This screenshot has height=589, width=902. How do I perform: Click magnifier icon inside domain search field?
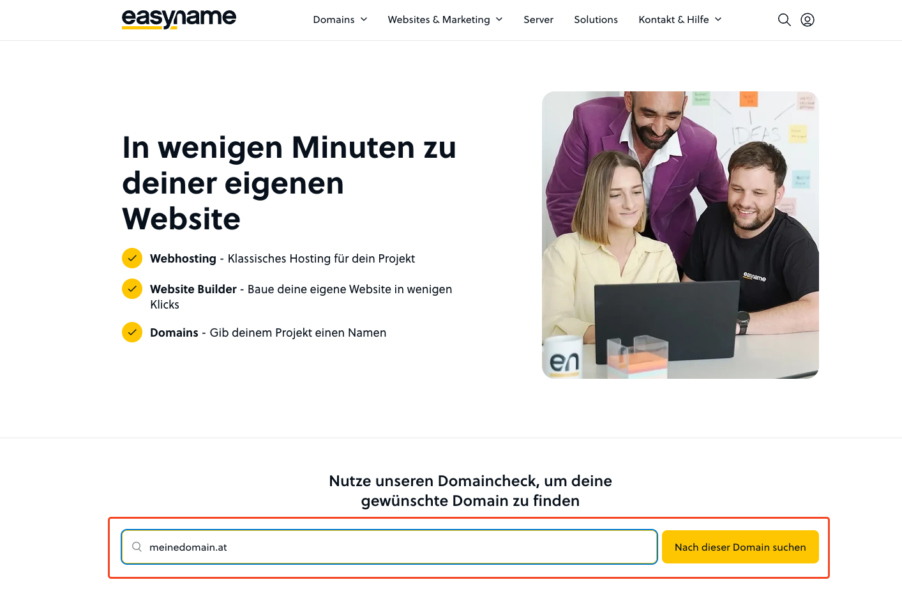tap(137, 547)
